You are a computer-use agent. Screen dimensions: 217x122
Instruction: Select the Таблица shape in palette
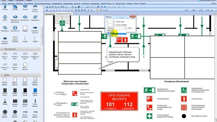15,39
